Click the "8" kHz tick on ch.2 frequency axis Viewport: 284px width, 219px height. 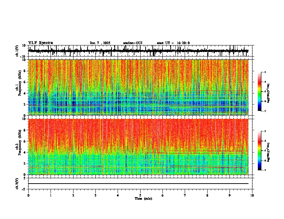pos(25,130)
